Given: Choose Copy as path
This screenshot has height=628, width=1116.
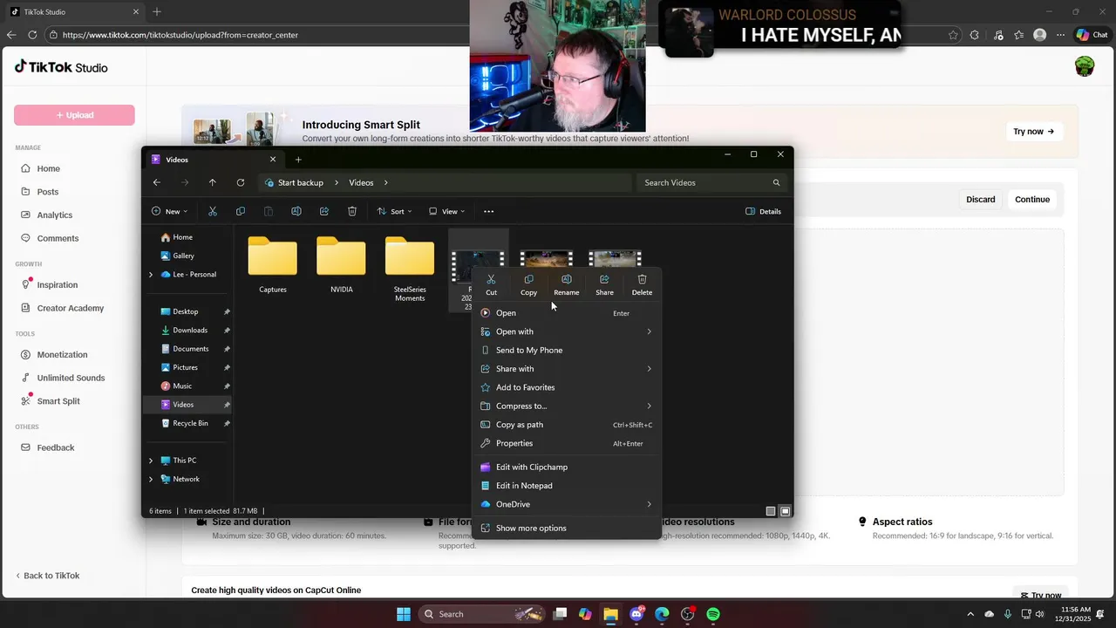Looking at the screenshot, I should point(567,425).
